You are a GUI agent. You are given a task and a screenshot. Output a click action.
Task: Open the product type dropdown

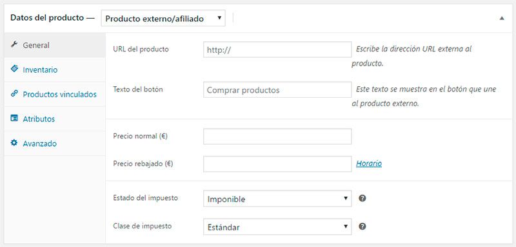pyautogui.click(x=163, y=19)
